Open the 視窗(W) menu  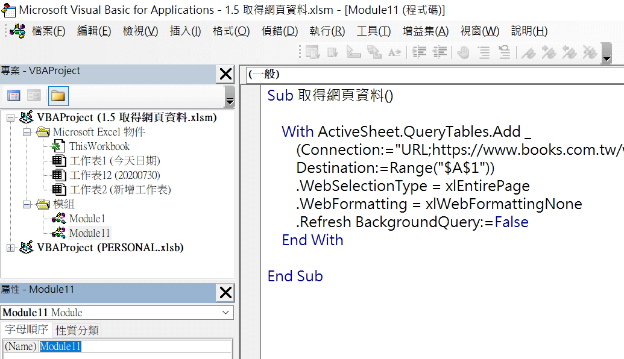[x=479, y=31]
